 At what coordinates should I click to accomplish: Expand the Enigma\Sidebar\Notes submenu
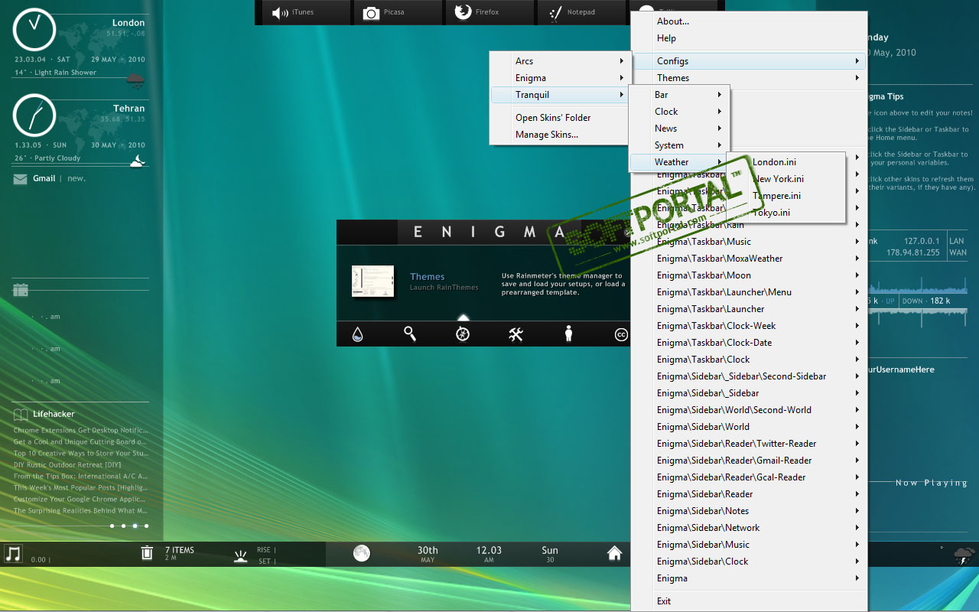coord(749,511)
